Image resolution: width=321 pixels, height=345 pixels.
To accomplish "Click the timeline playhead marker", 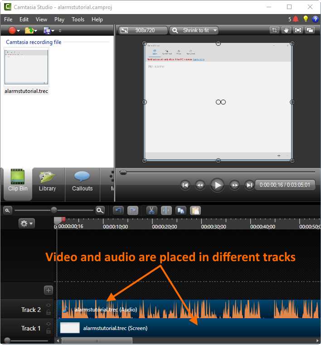I will pos(58,220).
